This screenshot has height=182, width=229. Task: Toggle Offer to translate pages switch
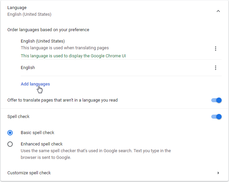coord(216,100)
